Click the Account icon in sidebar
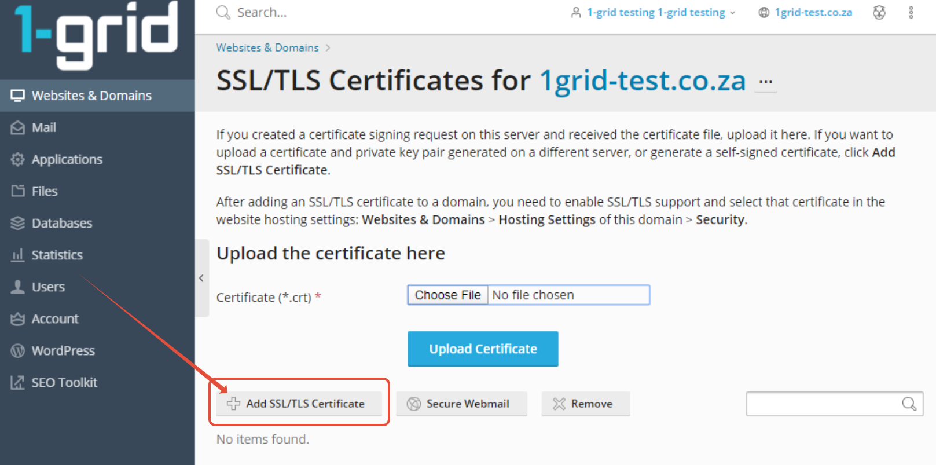 [x=18, y=318]
